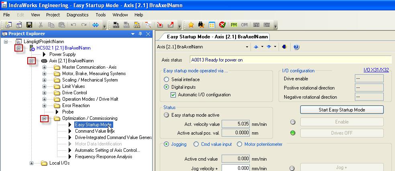Click the Jog velocity + input field
The image size is (395, 171).
pyautogui.click(x=236, y=168)
